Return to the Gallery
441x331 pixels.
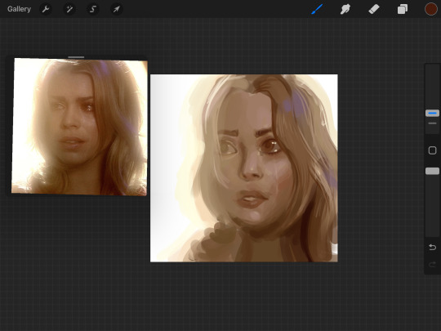click(19, 9)
